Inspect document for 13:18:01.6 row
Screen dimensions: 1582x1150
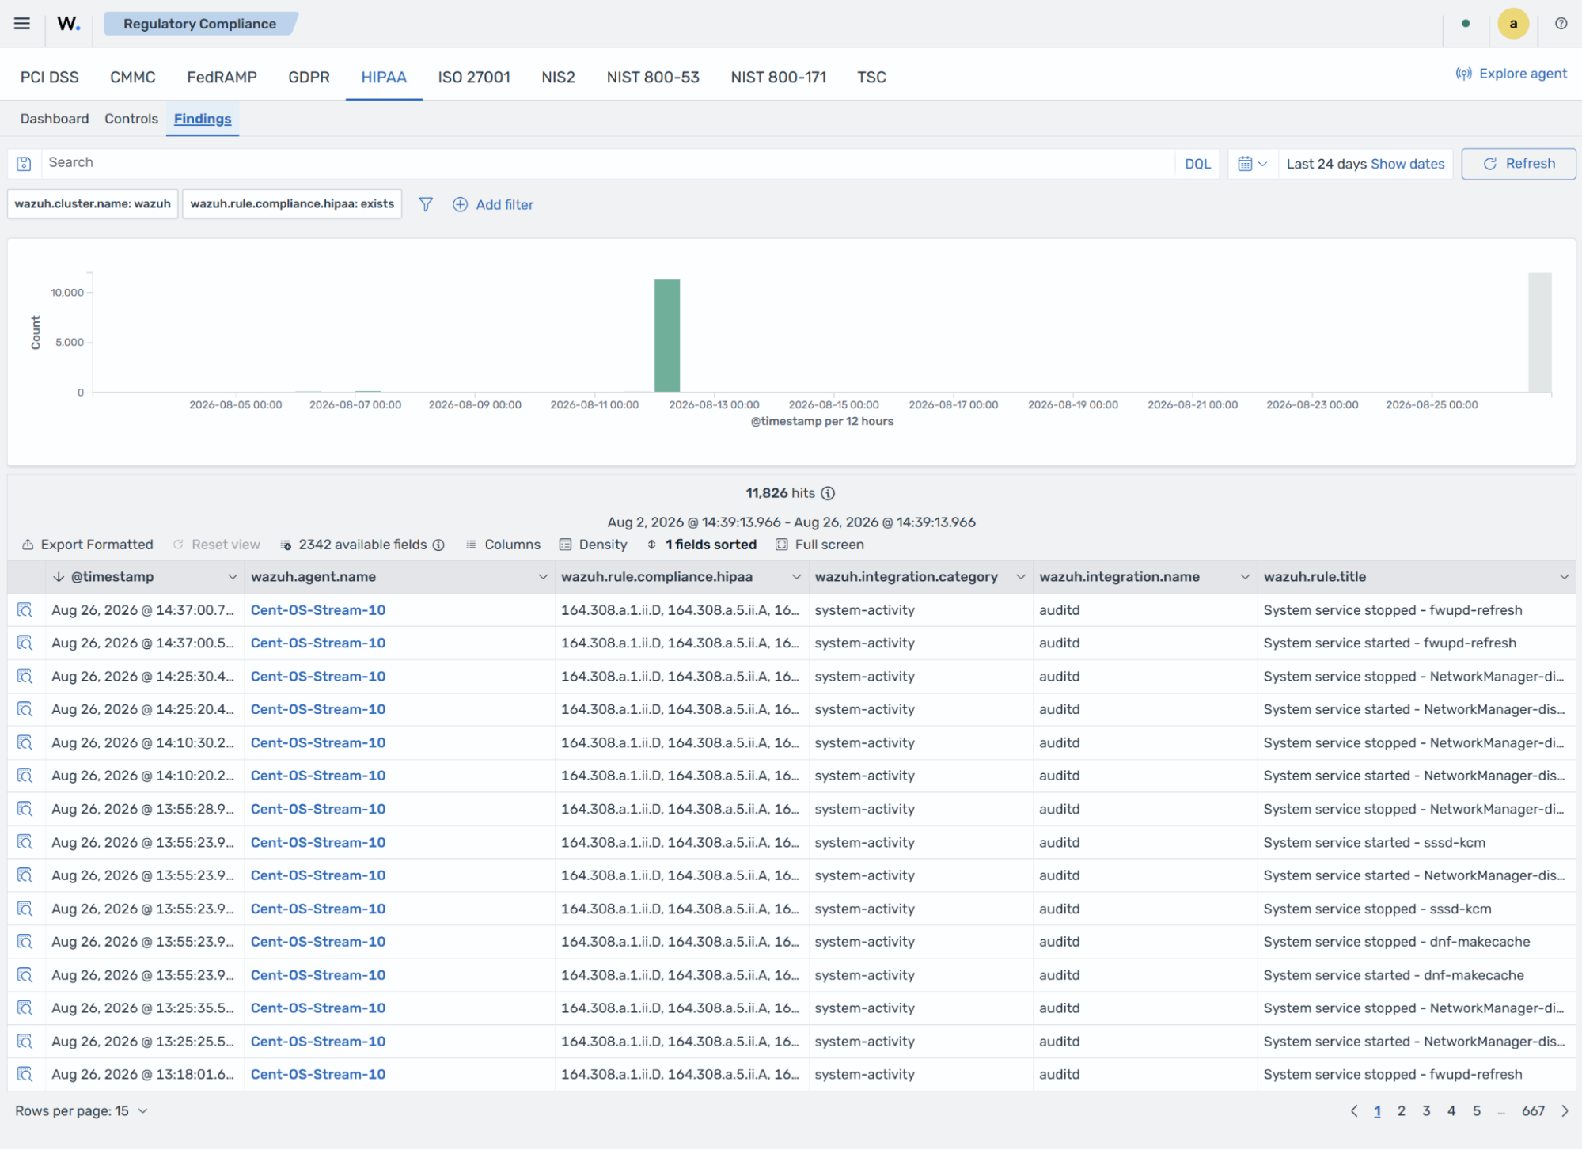(x=25, y=1075)
